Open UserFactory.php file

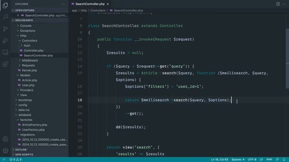point(33,130)
